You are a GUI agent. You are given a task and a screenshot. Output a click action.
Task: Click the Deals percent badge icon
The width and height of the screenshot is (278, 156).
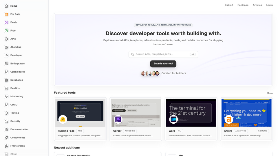(x=6, y=23)
